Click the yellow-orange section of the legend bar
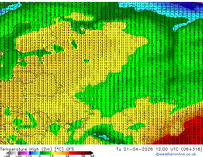Viewport: 203px width, 157px height. [60, 153]
